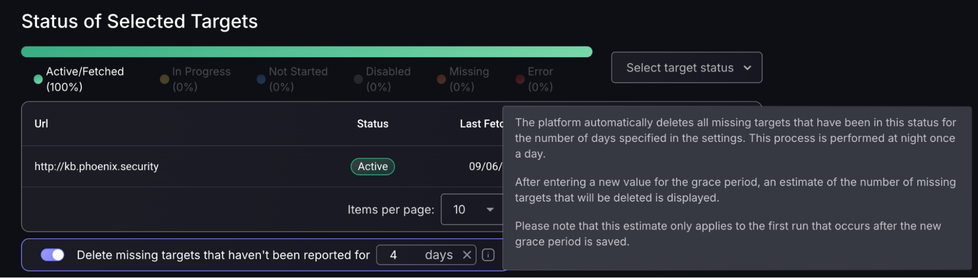Toggle off delete missing targets switch
Screen dimensions: 978x278
pos(52,255)
